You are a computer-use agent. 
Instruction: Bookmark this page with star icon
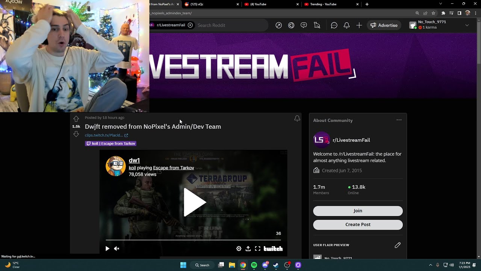pos(433,13)
